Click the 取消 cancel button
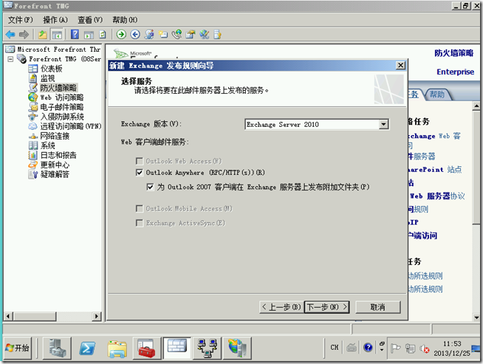This screenshot has height=364, width=483. click(378, 307)
